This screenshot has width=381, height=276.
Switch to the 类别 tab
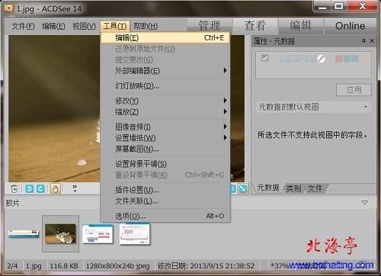coord(293,188)
